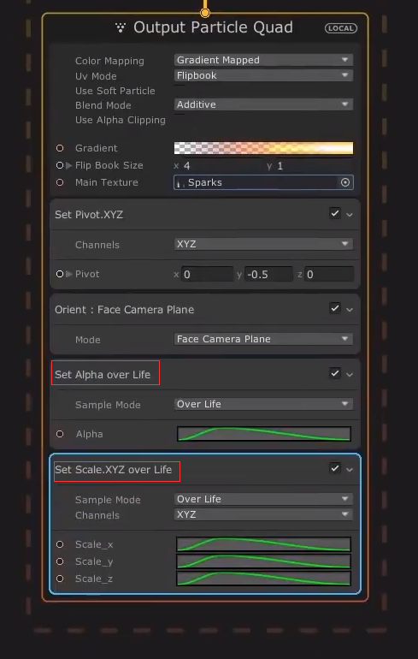Click the LOCAL space button
This screenshot has height=659, width=418.
pyautogui.click(x=341, y=28)
